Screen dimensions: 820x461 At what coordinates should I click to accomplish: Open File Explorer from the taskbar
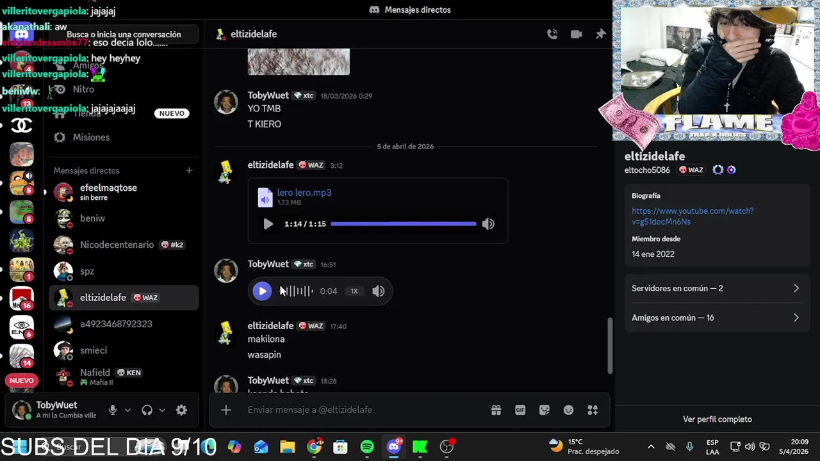pos(287,447)
